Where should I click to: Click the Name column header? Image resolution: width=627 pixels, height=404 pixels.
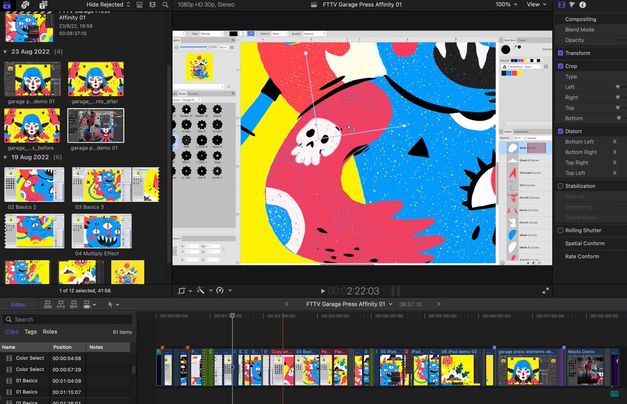pos(25,347)
